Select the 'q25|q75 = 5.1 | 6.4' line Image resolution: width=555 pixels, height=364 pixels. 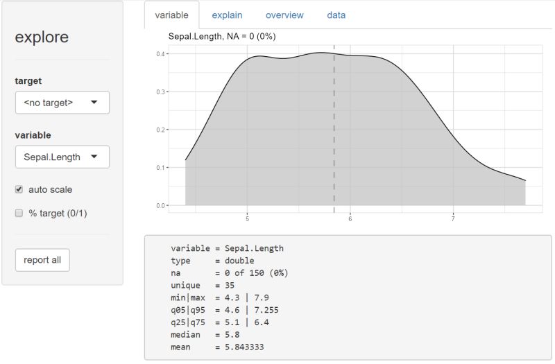click(220, 322)
